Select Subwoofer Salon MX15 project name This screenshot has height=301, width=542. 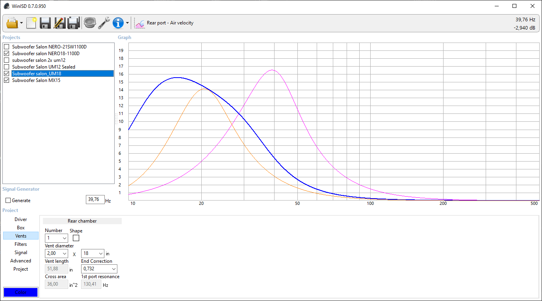coord(36,80)
